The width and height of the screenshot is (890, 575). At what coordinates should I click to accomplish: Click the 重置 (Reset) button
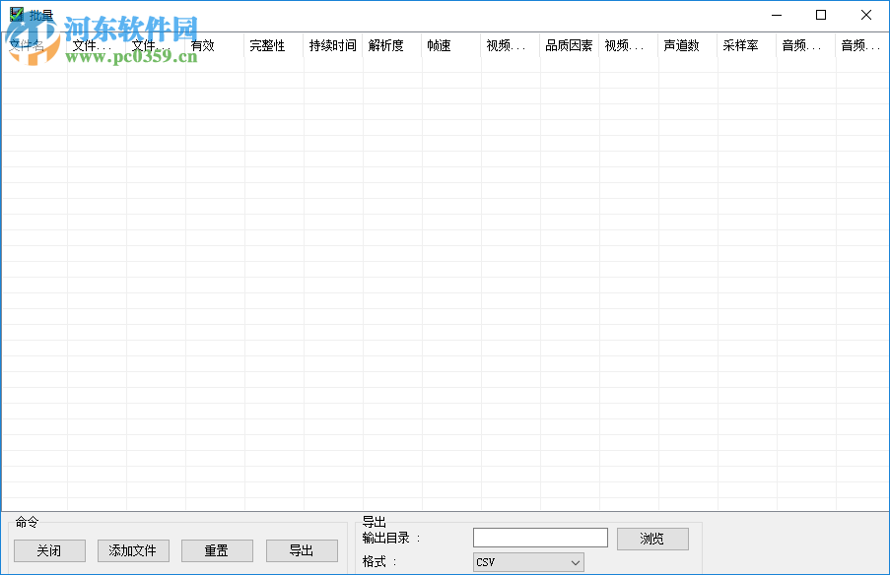pos(216,550)
